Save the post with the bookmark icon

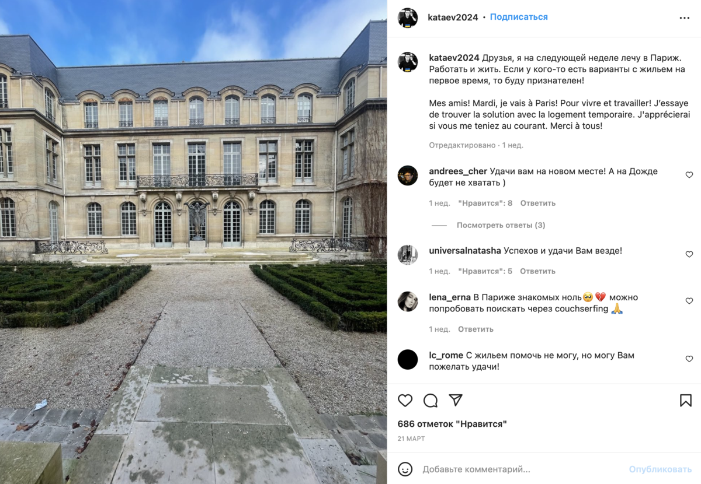[686, 401]
